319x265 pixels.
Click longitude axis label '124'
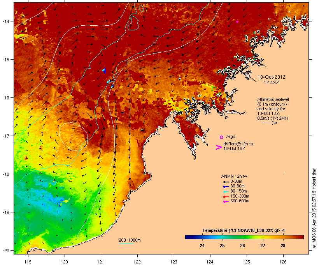(210, 262)
